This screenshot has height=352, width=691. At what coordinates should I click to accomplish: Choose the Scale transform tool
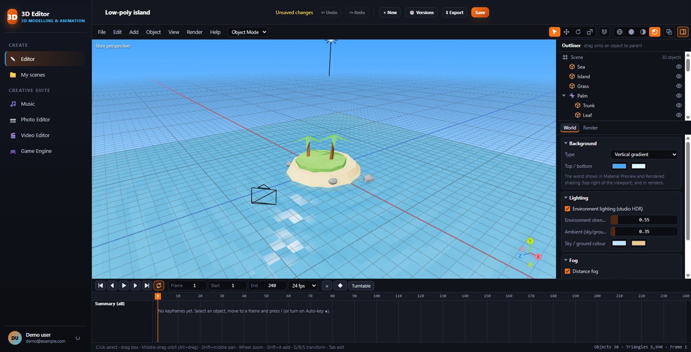590,32
